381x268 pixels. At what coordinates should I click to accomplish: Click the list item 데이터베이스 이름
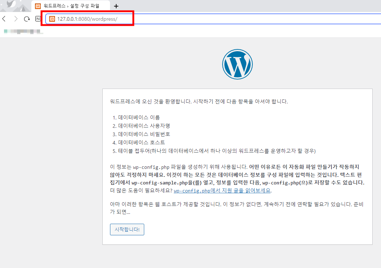pyautogui.click(x=139, y=118)
